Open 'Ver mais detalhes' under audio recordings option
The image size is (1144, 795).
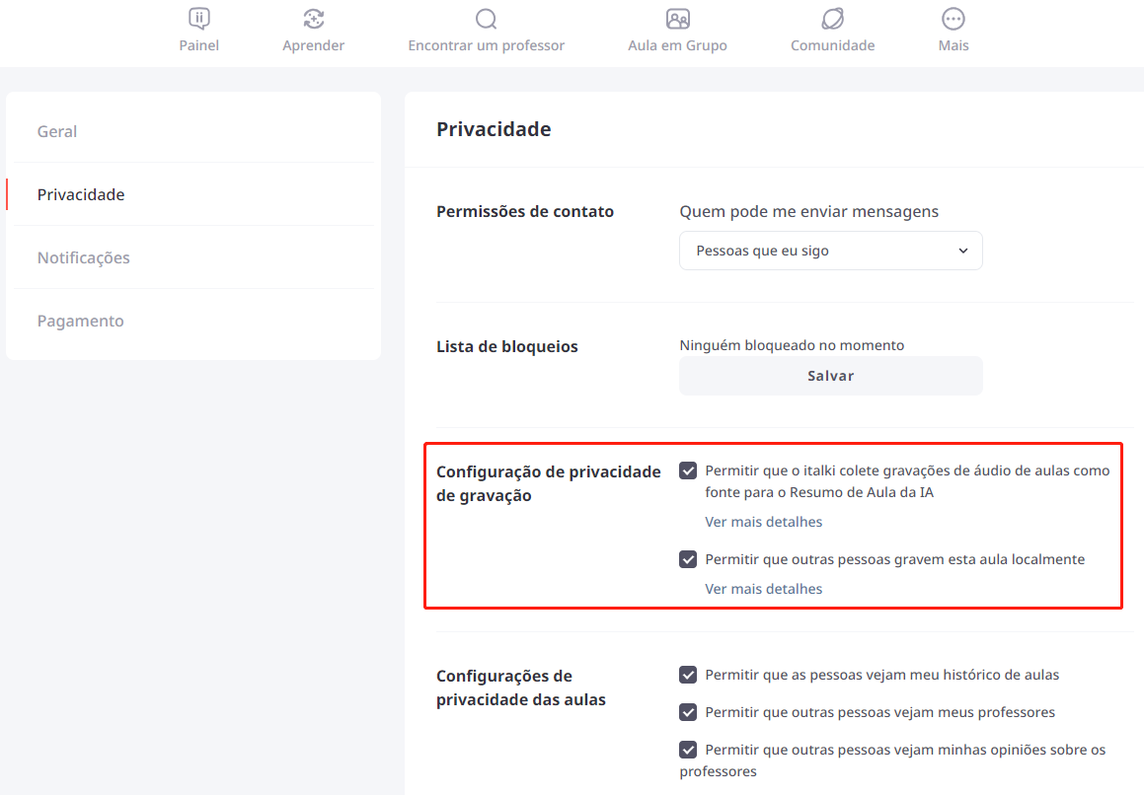tap(763, 522)
